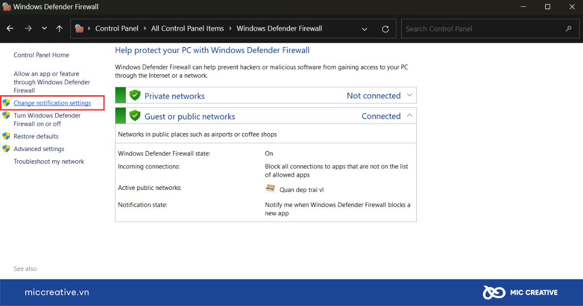Go up one level with Up arrow

tap(59, 29)
